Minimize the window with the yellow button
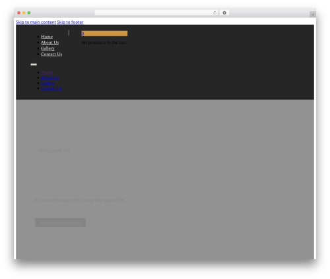The image size is (330, 279). 24,13
